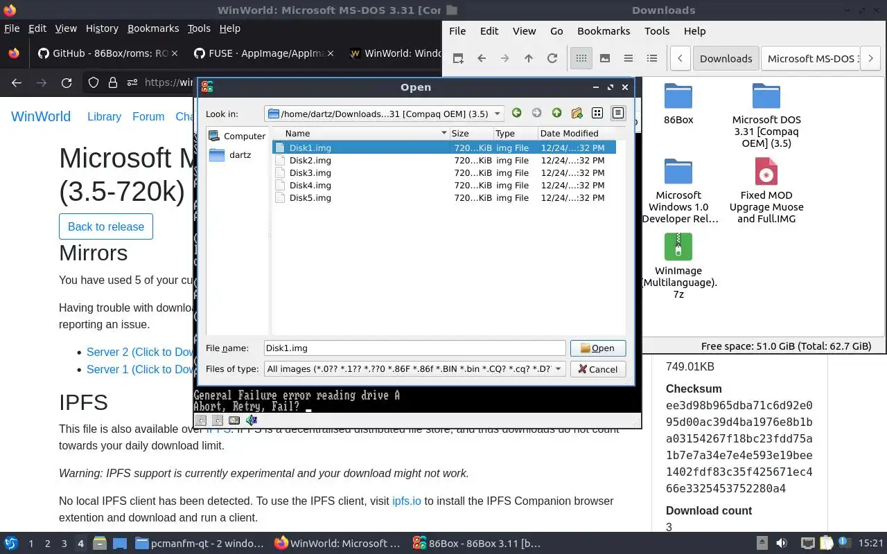Switch file manager to icon view
This screenshot has width=887, height=554.
pos(581,58)
